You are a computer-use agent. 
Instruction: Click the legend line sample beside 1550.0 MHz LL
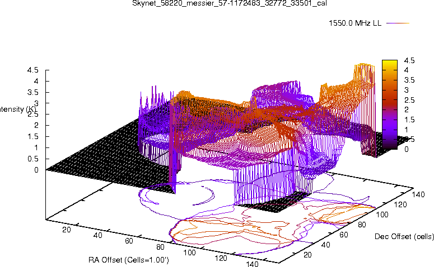click(x=398, y=23)
